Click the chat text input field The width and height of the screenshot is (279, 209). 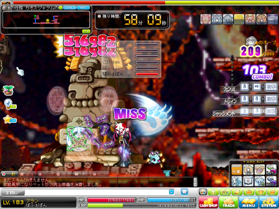coord(97,192)
